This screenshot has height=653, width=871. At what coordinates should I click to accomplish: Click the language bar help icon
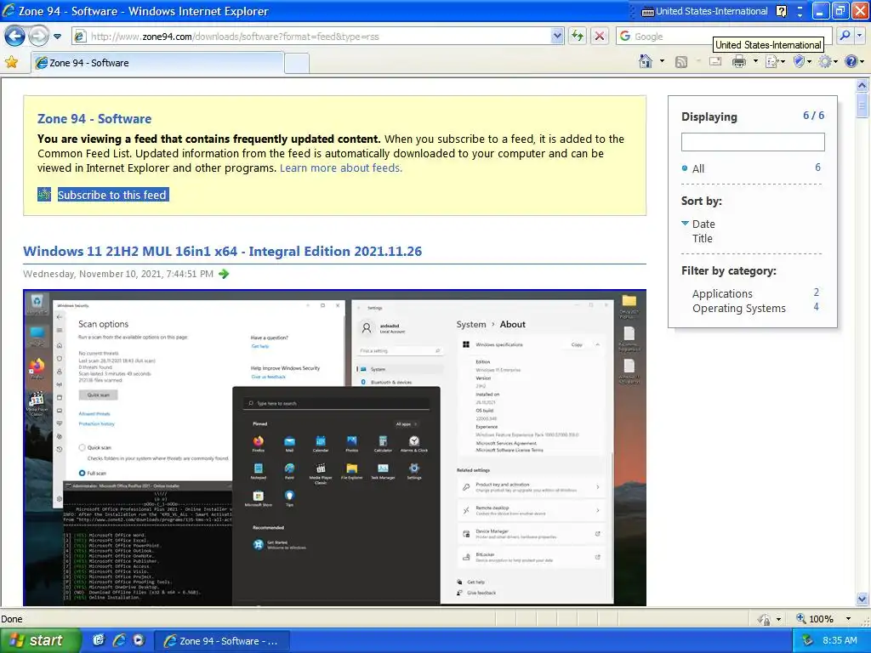[781, 11]
